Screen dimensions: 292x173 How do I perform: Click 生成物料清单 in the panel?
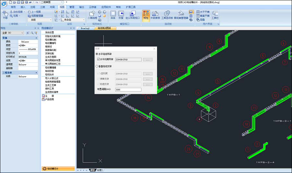coord(52,92)
